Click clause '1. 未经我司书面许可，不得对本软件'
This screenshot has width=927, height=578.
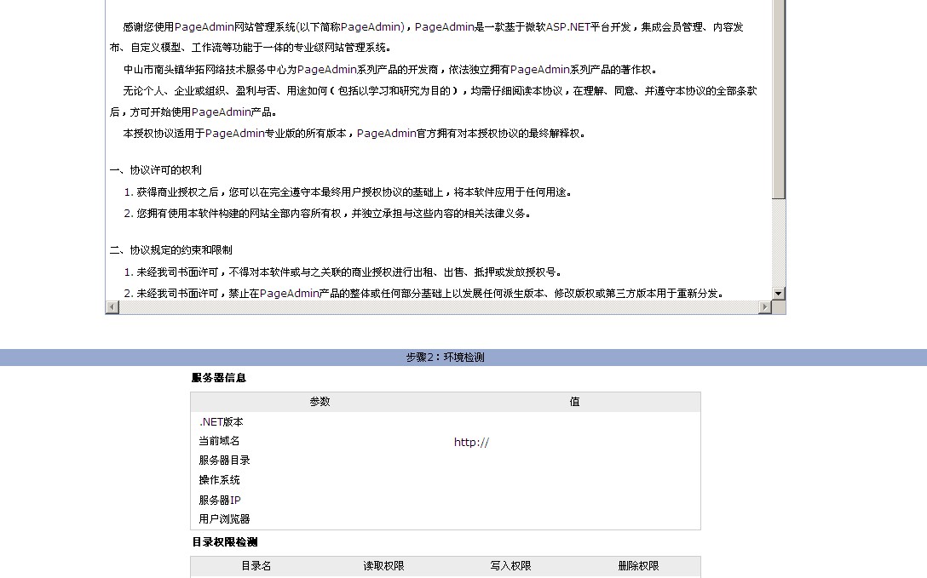pos(343,272)
